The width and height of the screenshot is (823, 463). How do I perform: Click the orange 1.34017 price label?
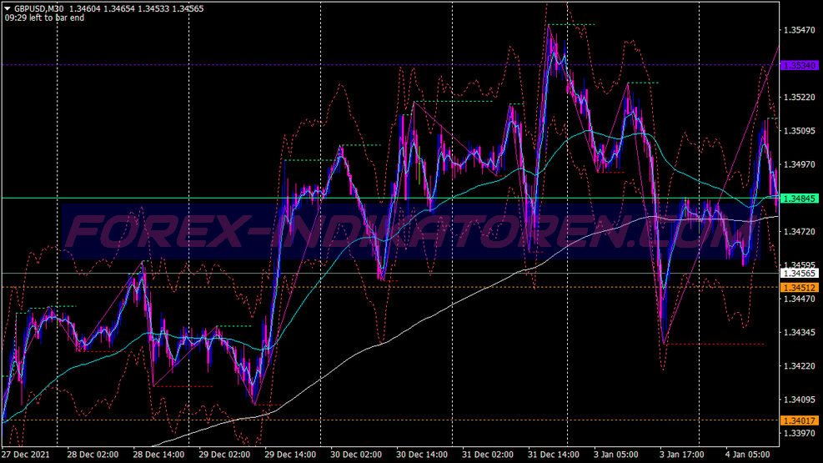tap(800, 420)
